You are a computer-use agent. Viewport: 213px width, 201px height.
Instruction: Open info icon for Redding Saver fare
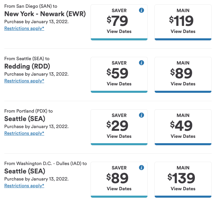[x=141, y=63]
